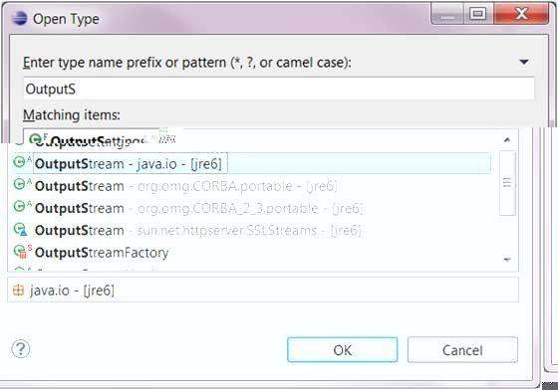Click the scrollbar up arrow in list
Screen dimensions: 558x390
[x=507, y=140]
